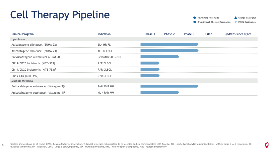The image size is (272, 150).
Task: Click the Breakthrough Therapy Designation circle icon
Action: (x=195, y=22)
